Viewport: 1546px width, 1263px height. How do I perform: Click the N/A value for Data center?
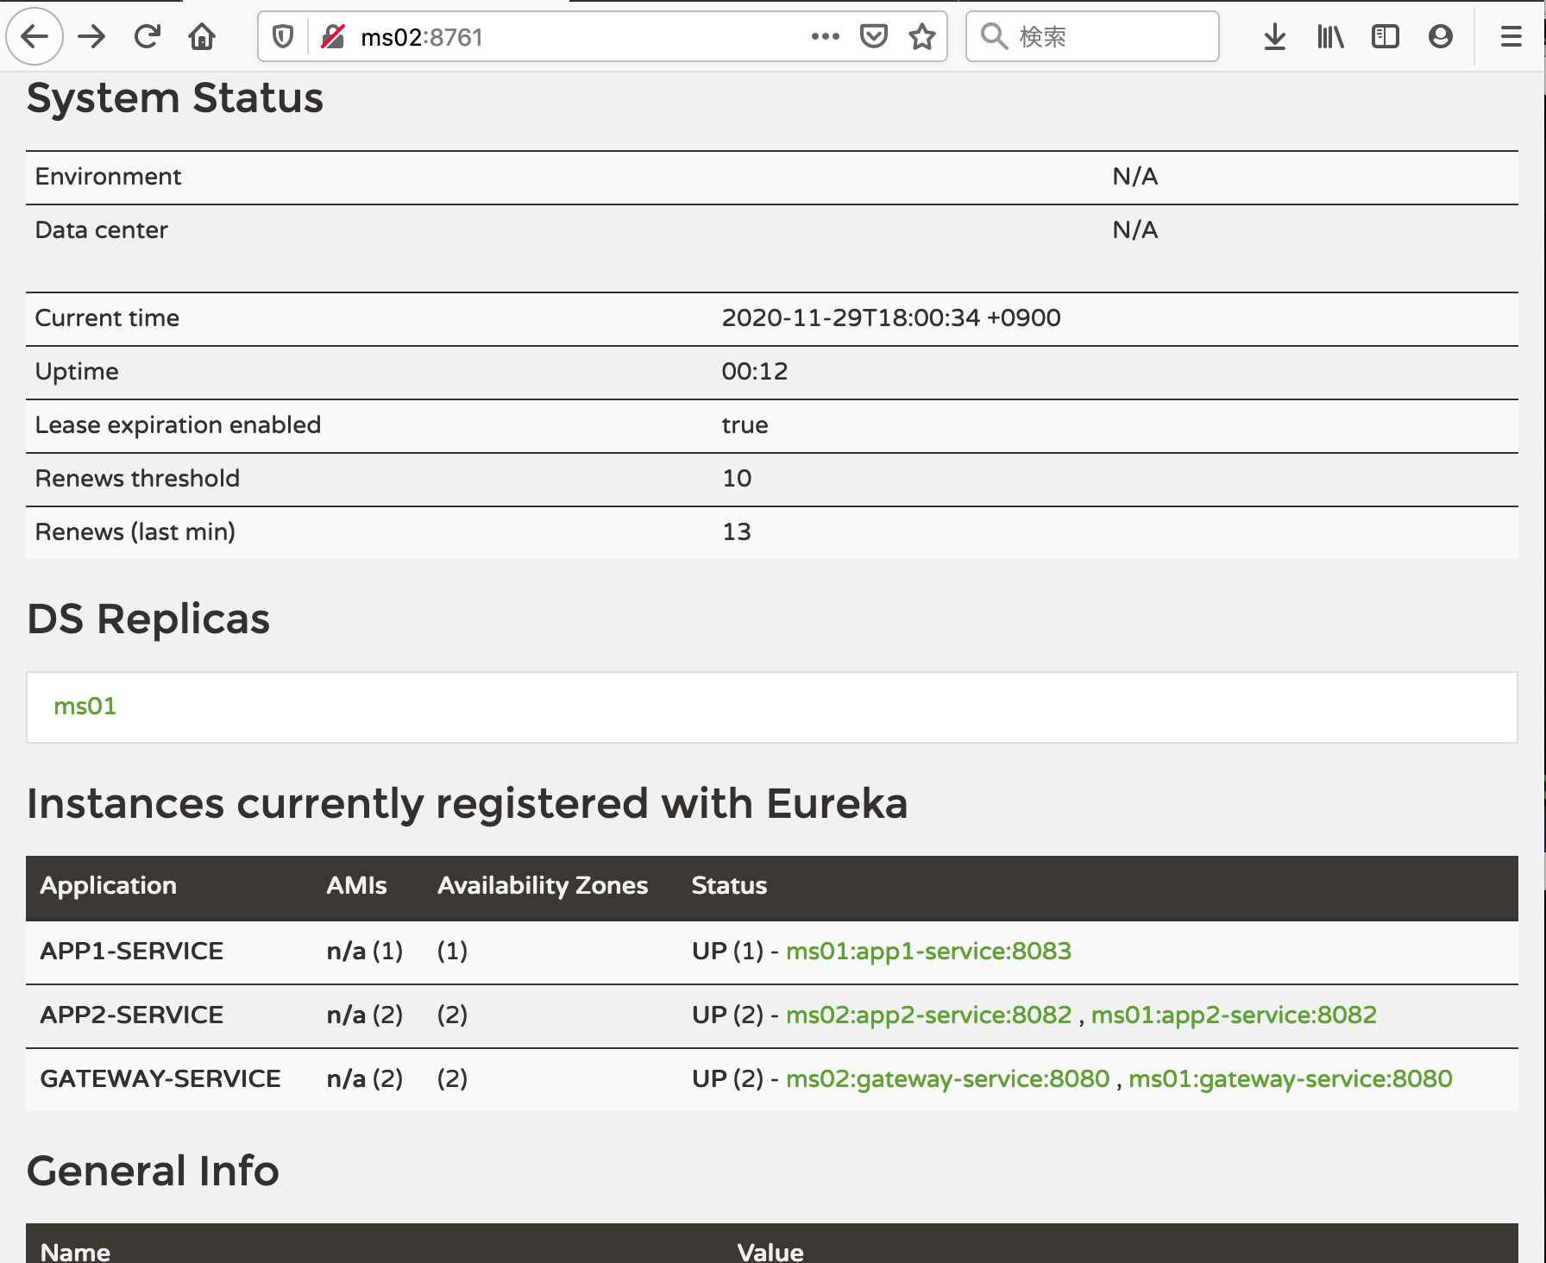pyautogui.click(x=1135, y=230)
